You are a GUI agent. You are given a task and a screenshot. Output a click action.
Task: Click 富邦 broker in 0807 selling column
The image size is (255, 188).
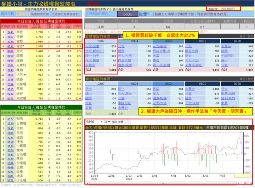click(x=89, y=108)
